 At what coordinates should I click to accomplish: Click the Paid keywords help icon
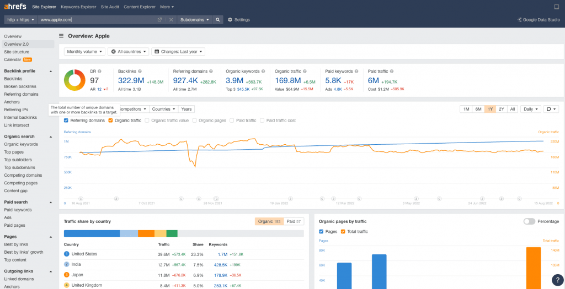(x=356, y=71)
